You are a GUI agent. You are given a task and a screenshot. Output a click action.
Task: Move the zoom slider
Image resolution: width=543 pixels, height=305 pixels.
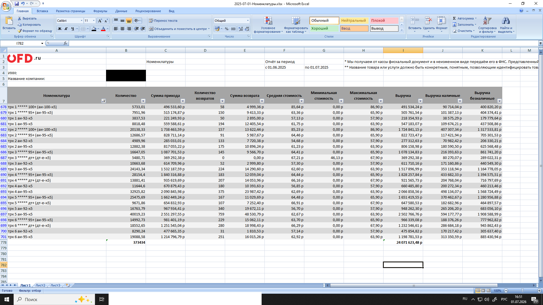[522, 291]
